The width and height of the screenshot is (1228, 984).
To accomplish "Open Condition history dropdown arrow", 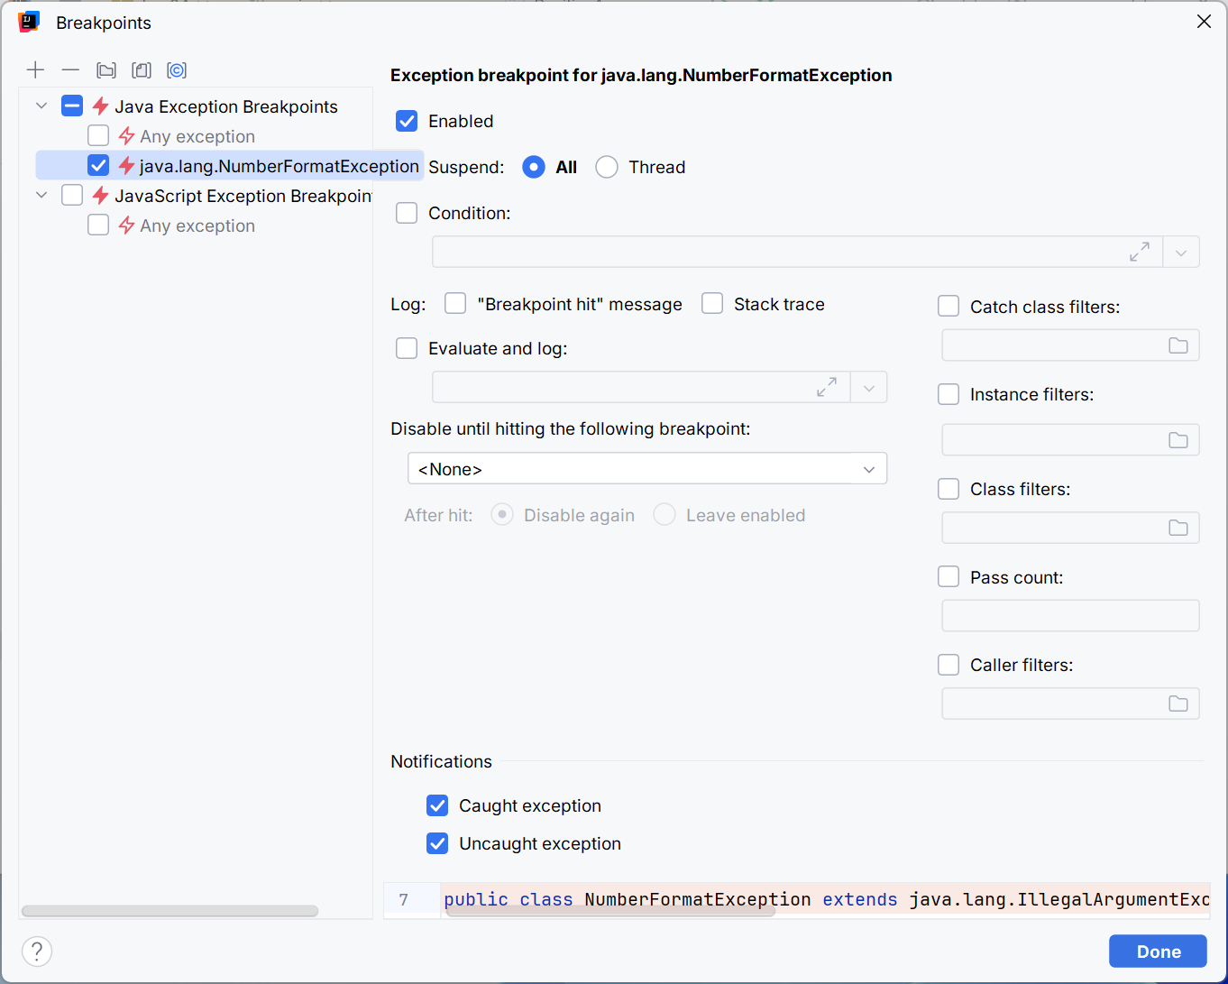I will (1181, 253).
